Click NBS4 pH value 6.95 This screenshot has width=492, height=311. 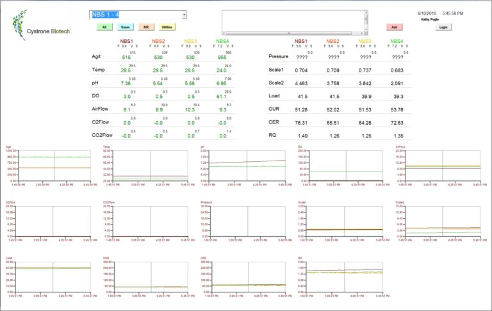pyautogui.click(x=222, y=83)
